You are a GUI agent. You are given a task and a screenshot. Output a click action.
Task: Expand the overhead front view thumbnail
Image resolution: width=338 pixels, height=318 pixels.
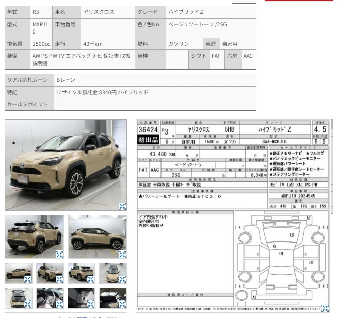122,279
